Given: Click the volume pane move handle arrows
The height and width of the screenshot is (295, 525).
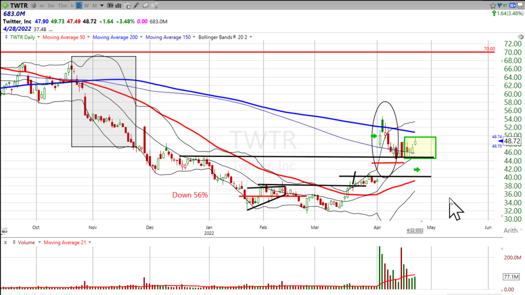Looking at the screenshot, I should point(14,243).
